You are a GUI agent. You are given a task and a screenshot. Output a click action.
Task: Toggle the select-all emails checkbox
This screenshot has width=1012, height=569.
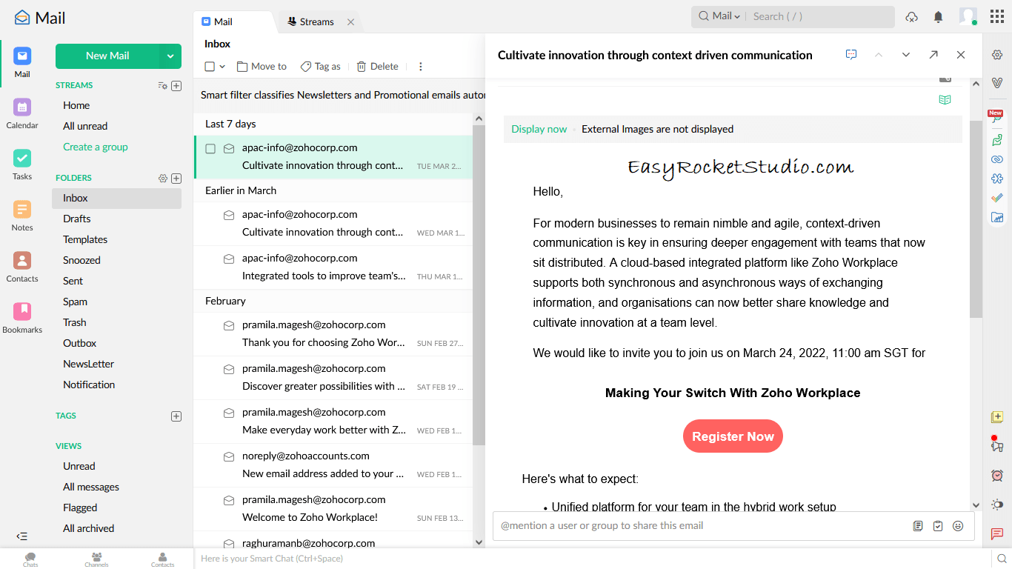[x=210, y=67]
